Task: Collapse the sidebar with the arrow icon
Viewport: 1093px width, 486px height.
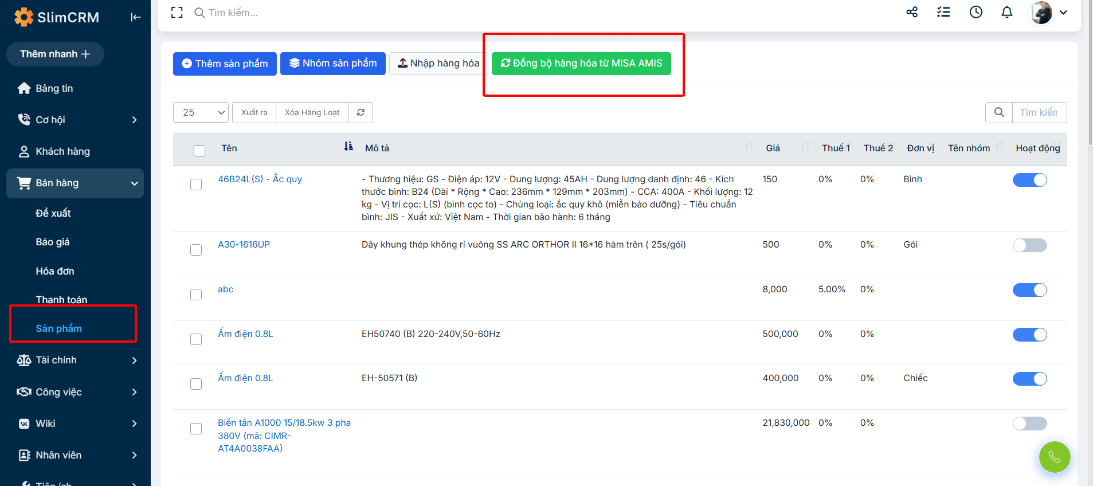Action: (135, 17)
